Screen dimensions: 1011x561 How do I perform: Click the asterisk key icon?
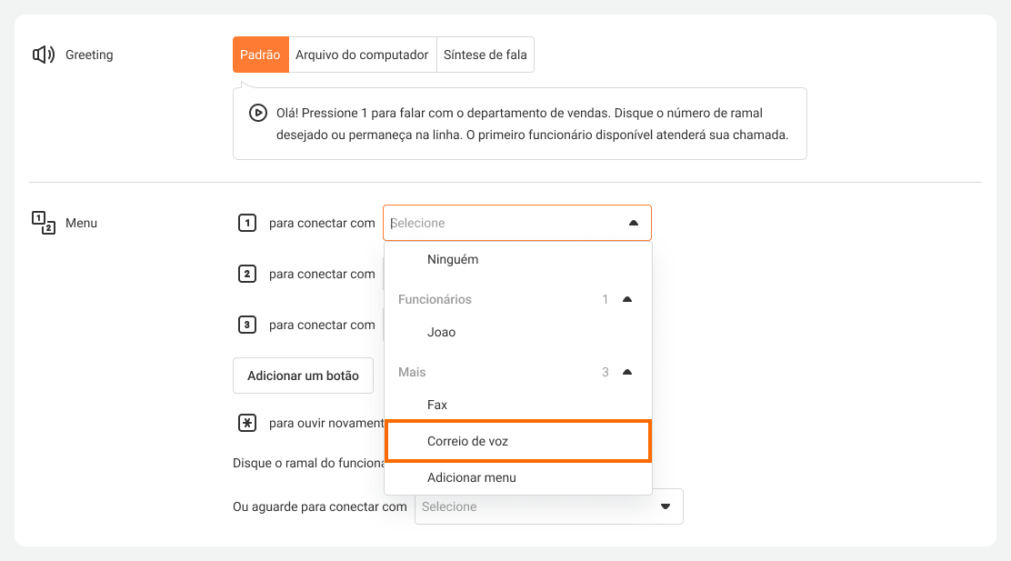click(246, 423)
